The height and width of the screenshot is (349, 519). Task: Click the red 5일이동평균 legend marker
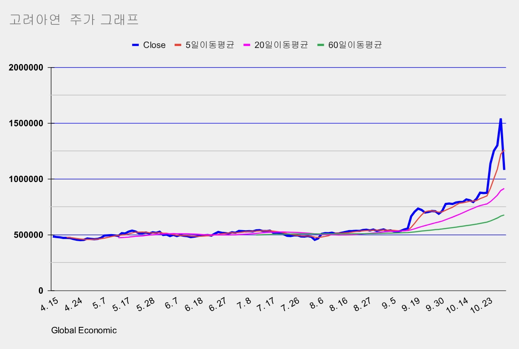coord(178,45)
